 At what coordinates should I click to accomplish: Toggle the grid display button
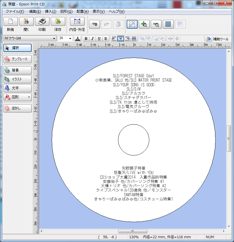tap(168, 24)
